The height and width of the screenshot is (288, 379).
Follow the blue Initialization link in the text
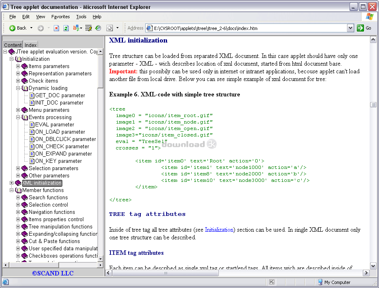[219, 230]
